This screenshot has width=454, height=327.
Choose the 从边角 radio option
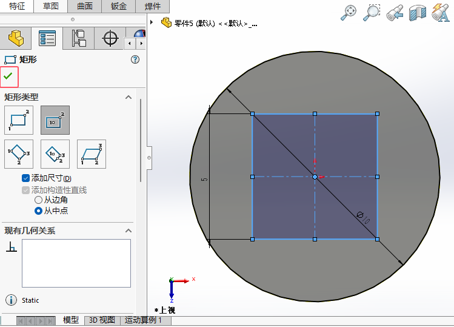tap(38, 200)
